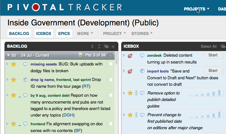Click Select All in Icebox header
226x134 pixels.
pos(208,46)
